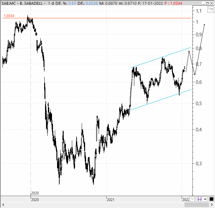This screenshot has width=215, height=208.
Task: Click the 0,4 price axis label
Action: pyautogui.click(x=199, y=129)
